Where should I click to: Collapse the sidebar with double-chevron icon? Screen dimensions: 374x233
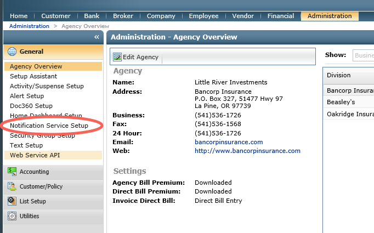[x=97, y=37]
